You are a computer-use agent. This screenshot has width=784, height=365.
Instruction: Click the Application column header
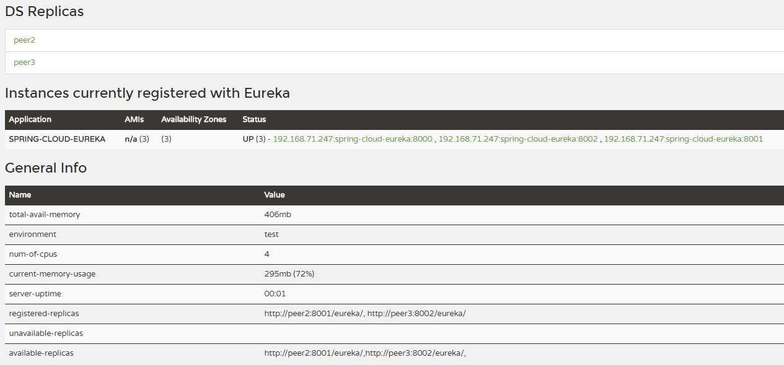30,119
